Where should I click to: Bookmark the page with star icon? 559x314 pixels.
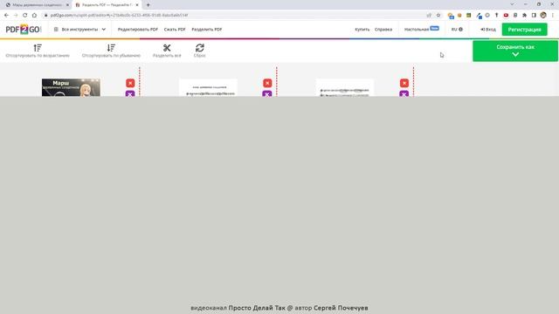point(438,16)
